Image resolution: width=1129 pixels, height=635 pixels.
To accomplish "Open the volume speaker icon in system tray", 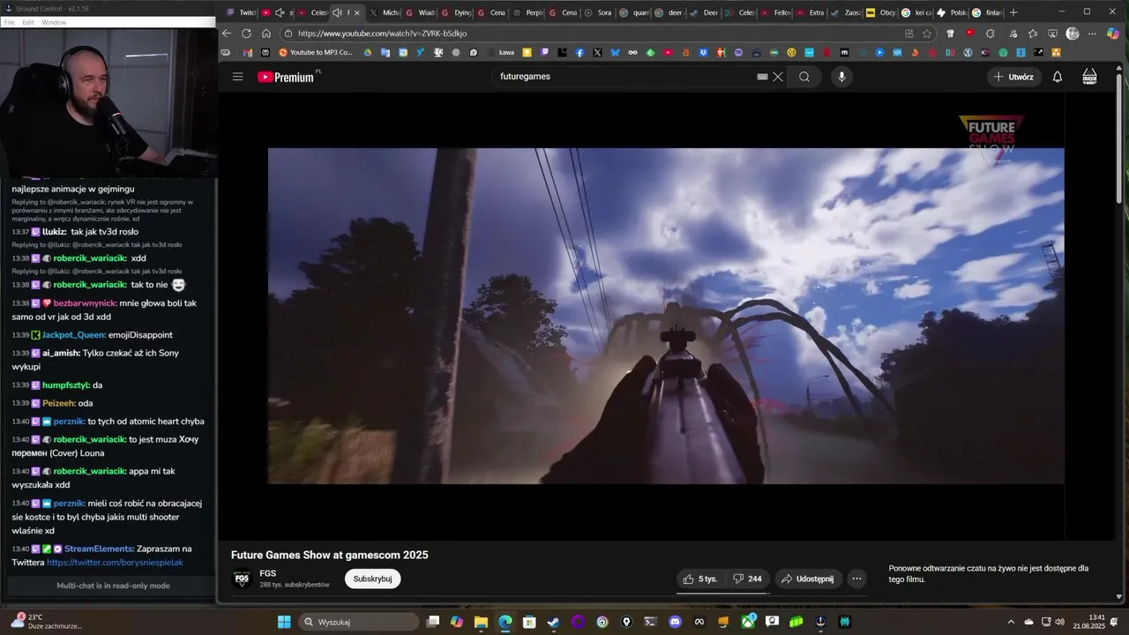I will (1059, 622).
